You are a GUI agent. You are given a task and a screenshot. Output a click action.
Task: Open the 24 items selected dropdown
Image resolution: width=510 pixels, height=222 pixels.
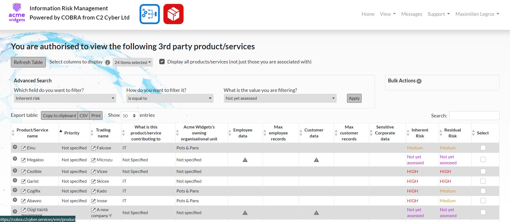tap(132, 62)
